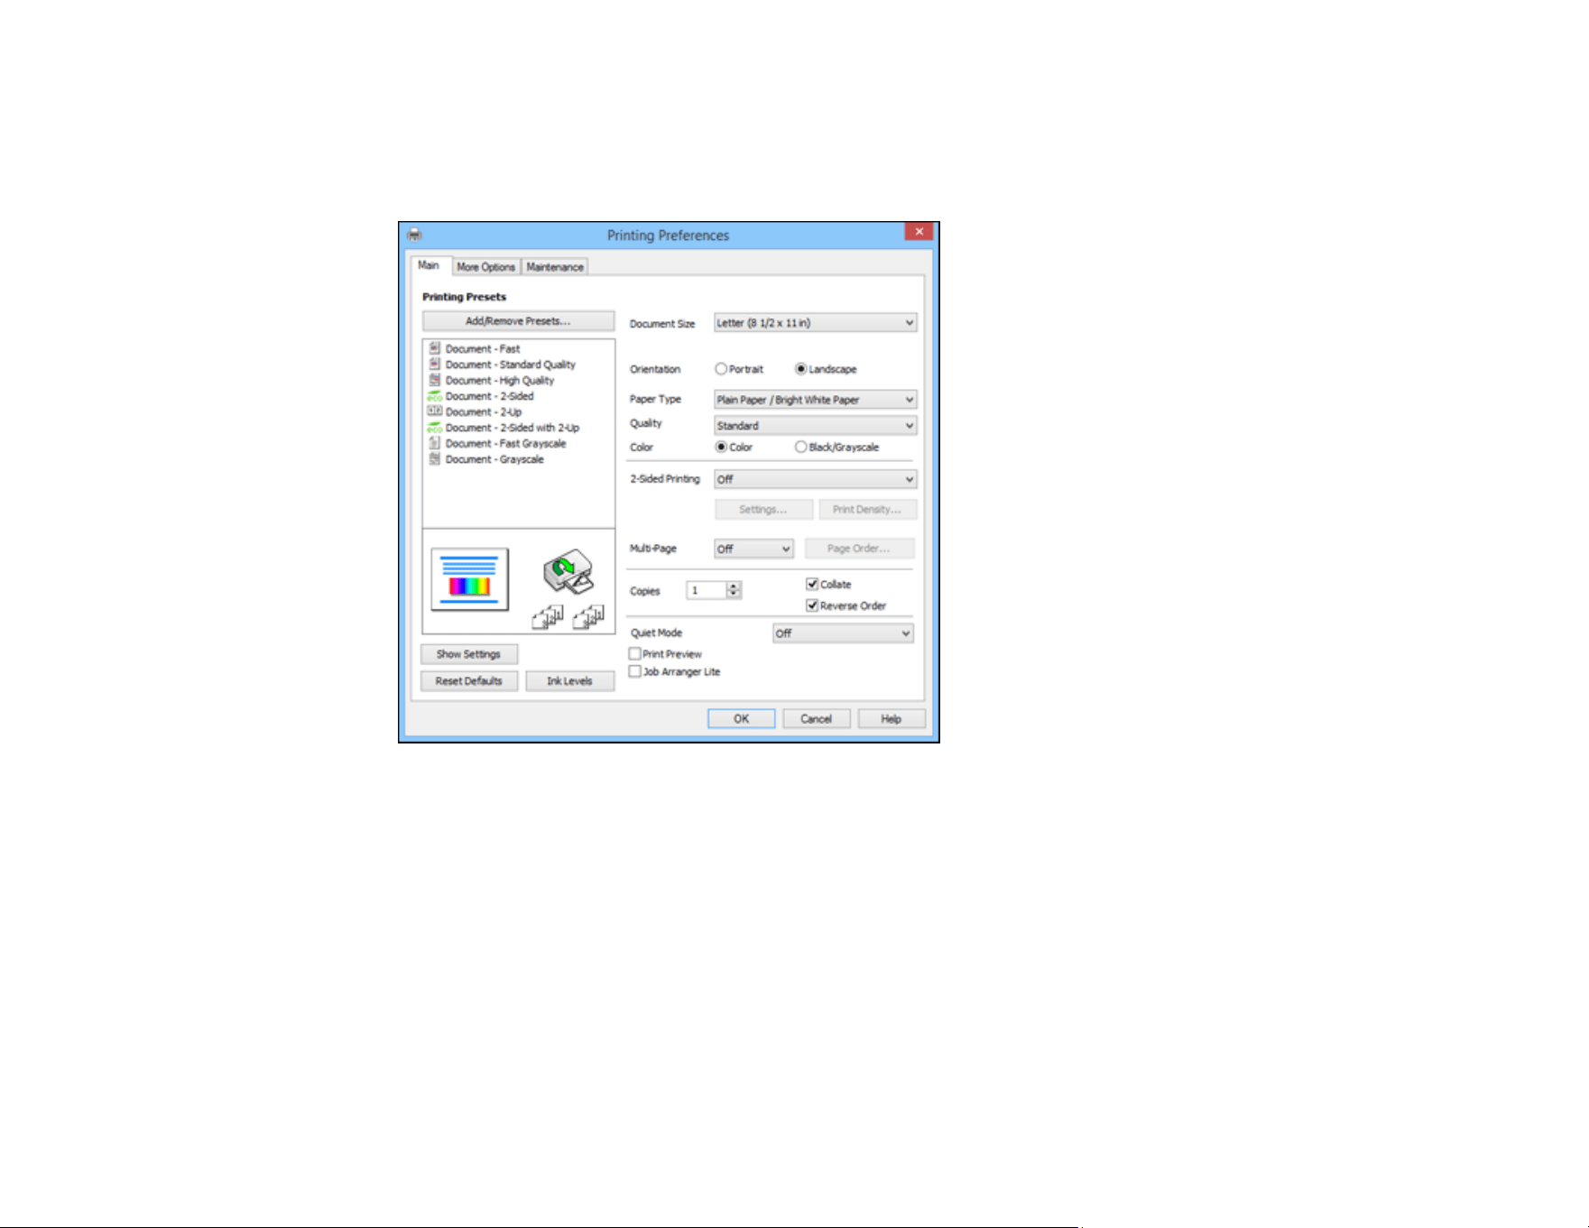Switch to the Maintenance tab
Screen dimensions: 1589x1228
pos(555,267)
